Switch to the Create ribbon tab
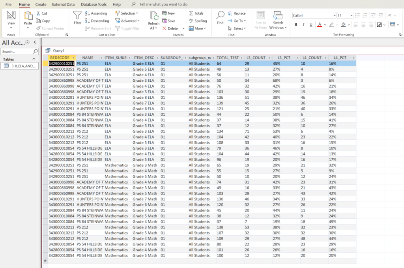Image resolution: width=404 pixels, height=268 pixels. 41,4
